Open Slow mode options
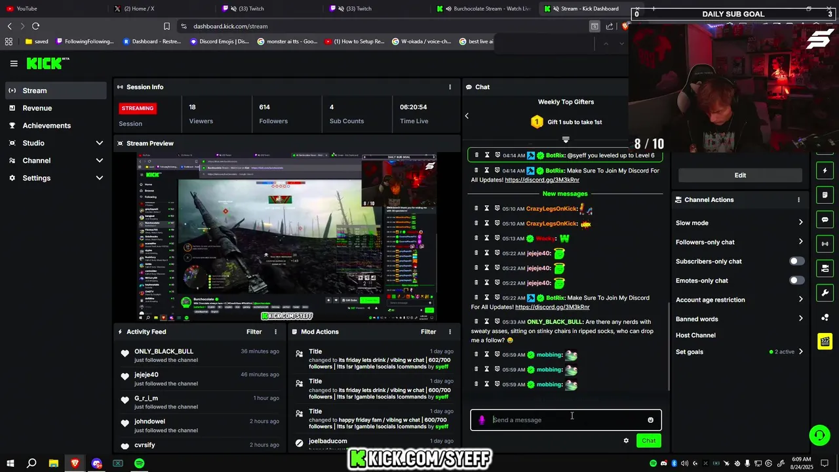 coord(739,223)
